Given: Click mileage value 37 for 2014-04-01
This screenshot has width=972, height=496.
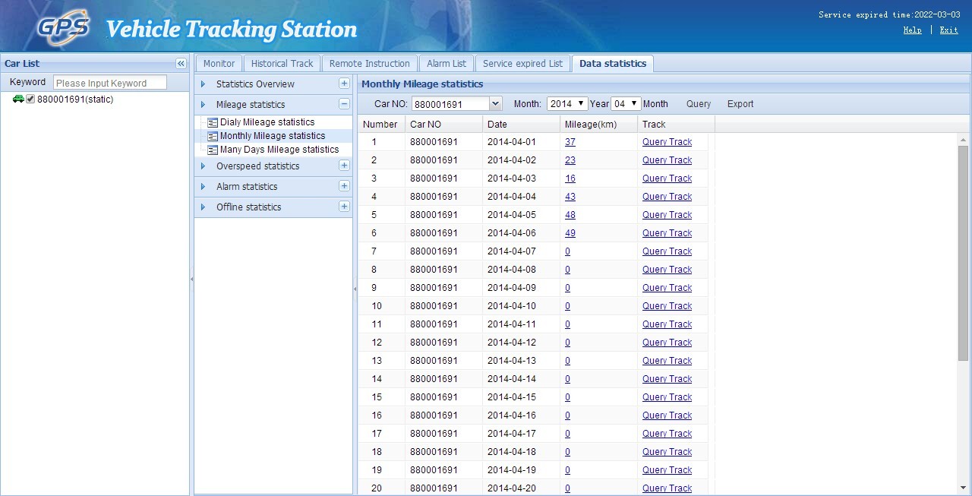Looking at the screenshot, I should [x=570, y=142].
